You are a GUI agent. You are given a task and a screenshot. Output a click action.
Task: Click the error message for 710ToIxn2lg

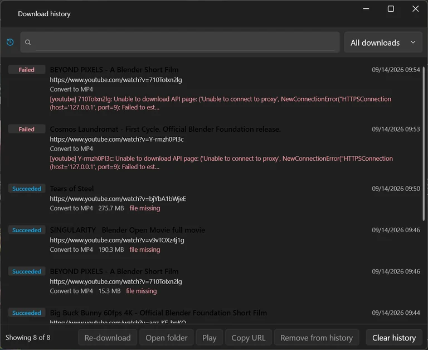click(221, 103)
